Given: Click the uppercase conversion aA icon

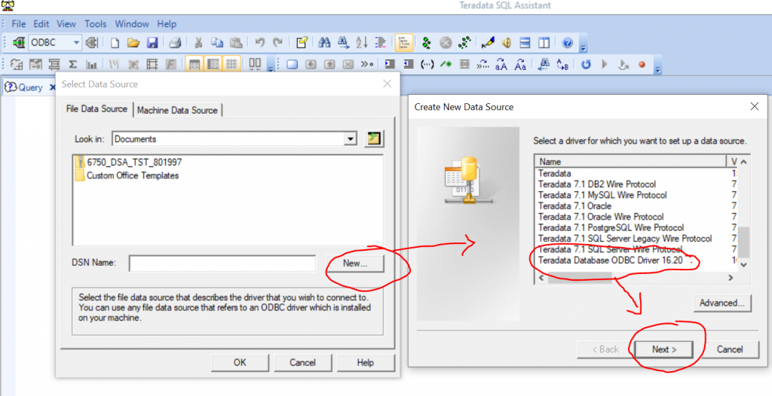Looking at the screenshot, I should (501, 65).
